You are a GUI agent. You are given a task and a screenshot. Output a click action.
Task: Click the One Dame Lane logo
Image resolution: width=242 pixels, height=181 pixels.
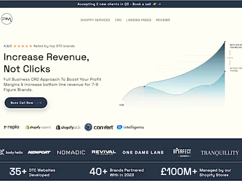tap(143, 153)
